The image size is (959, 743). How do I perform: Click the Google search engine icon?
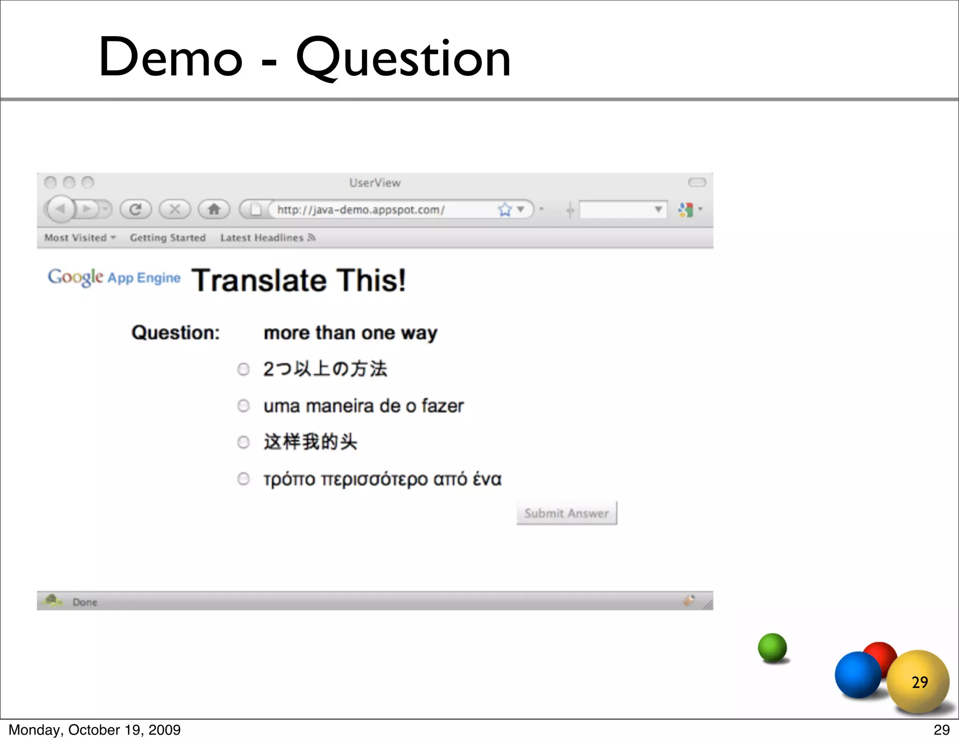(x=686, y=209)
